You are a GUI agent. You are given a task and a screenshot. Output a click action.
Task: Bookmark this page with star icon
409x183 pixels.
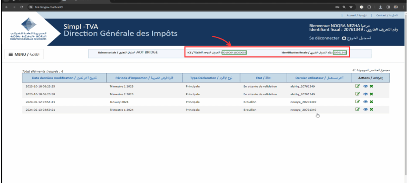tap(351, 7)
